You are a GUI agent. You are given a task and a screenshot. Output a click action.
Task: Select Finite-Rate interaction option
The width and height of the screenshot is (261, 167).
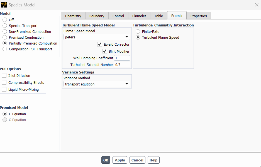138,32
